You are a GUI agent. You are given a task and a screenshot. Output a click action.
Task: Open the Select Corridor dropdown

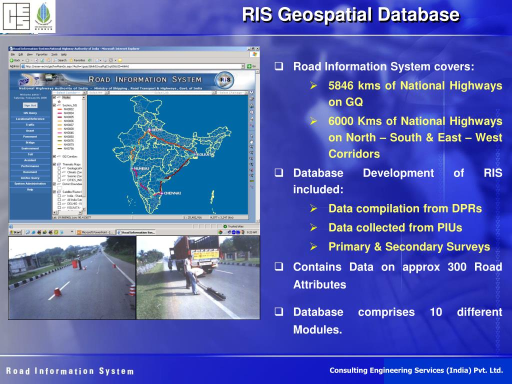pos(68,92)
